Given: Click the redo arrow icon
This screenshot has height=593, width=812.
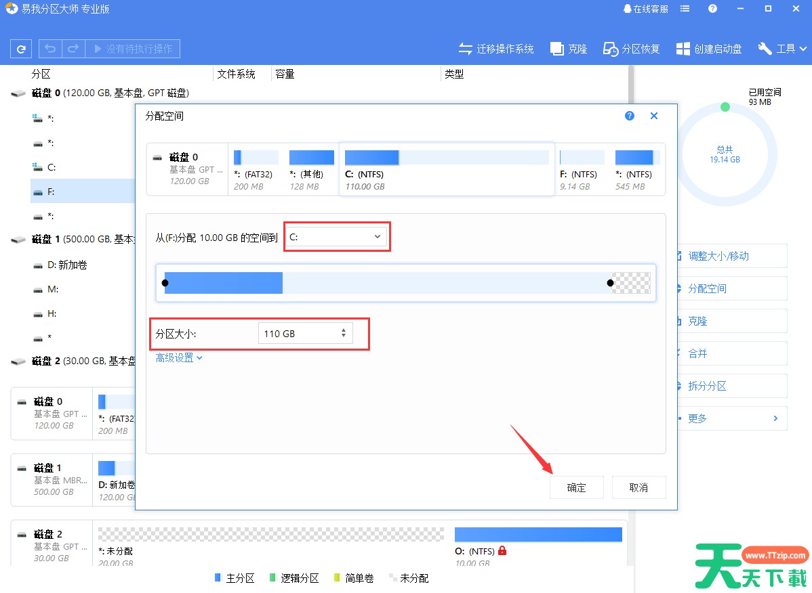Looking at the screenshot, I should pyautogui.click(x=73, y=49).
